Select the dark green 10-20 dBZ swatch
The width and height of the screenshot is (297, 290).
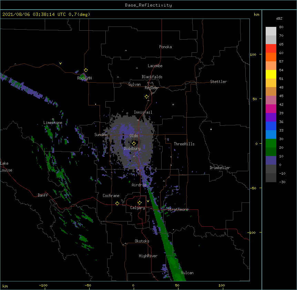click(x=271, y=152)
